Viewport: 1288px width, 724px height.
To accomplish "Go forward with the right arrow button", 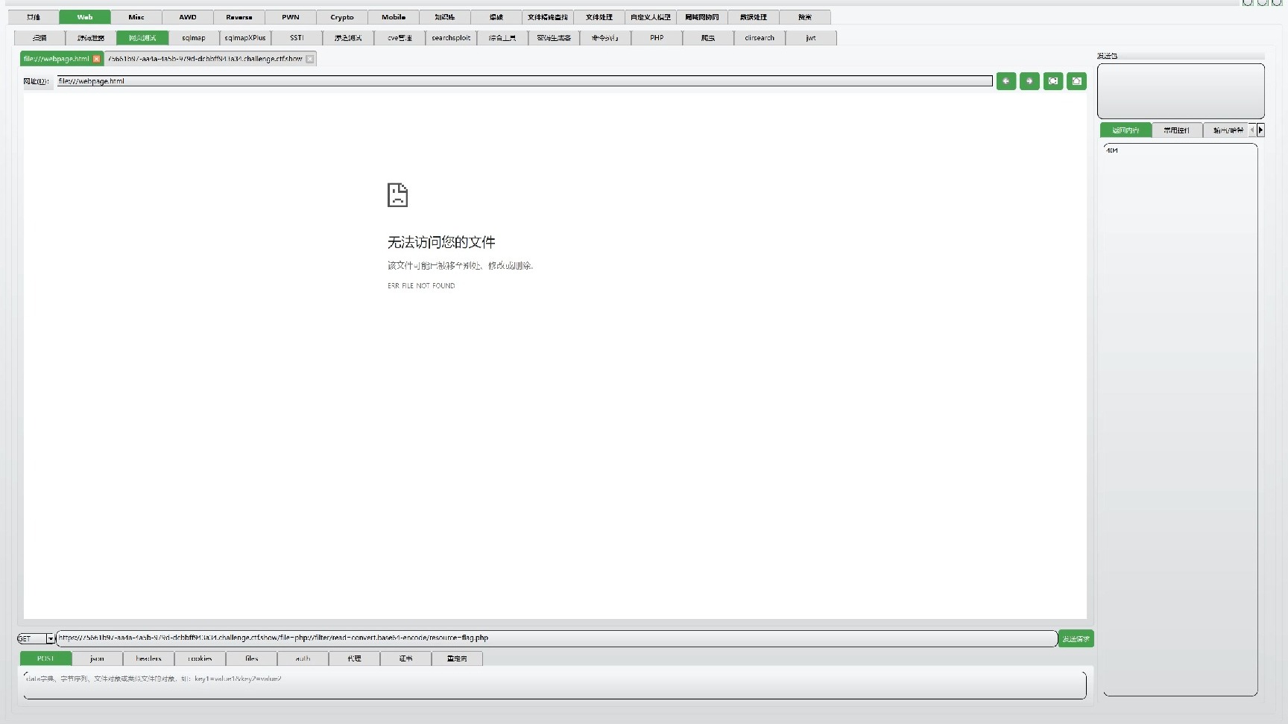I will pos(1029,81).
